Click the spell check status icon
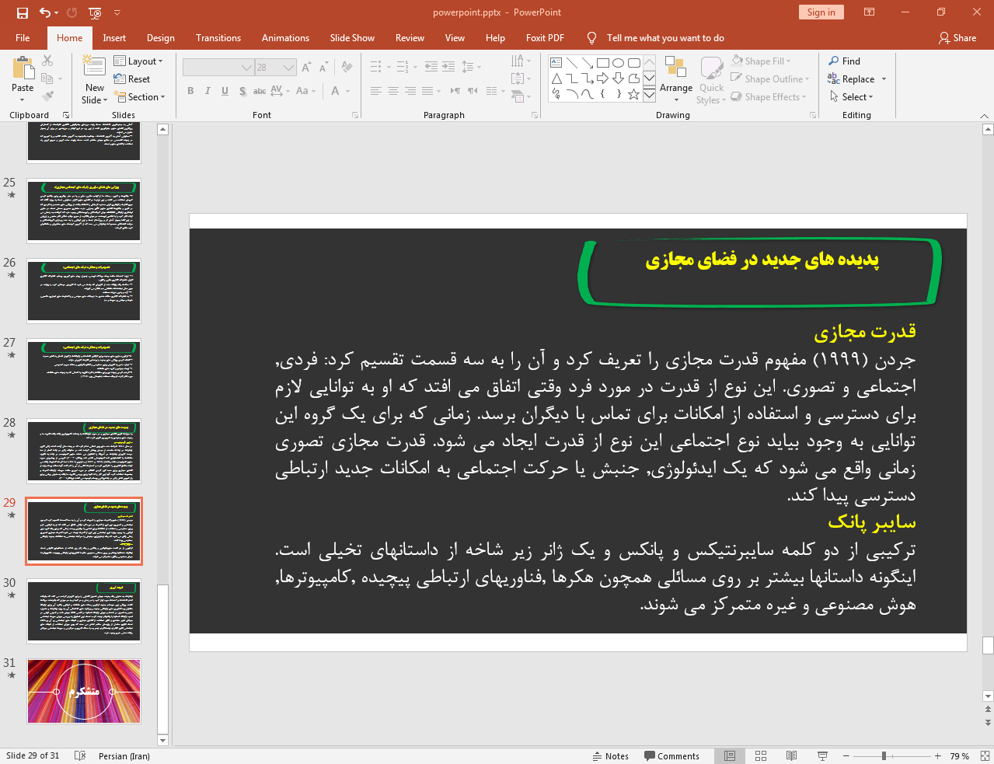 point(79,755)
